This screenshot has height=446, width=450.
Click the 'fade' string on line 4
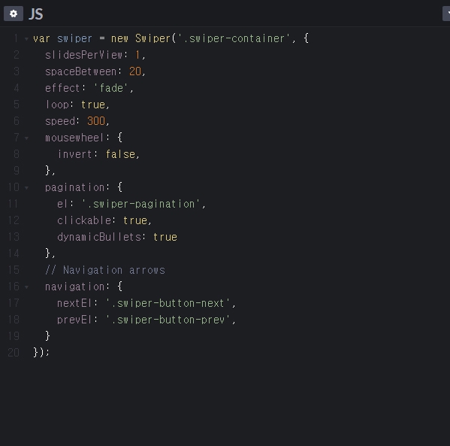tap(110, 88)
